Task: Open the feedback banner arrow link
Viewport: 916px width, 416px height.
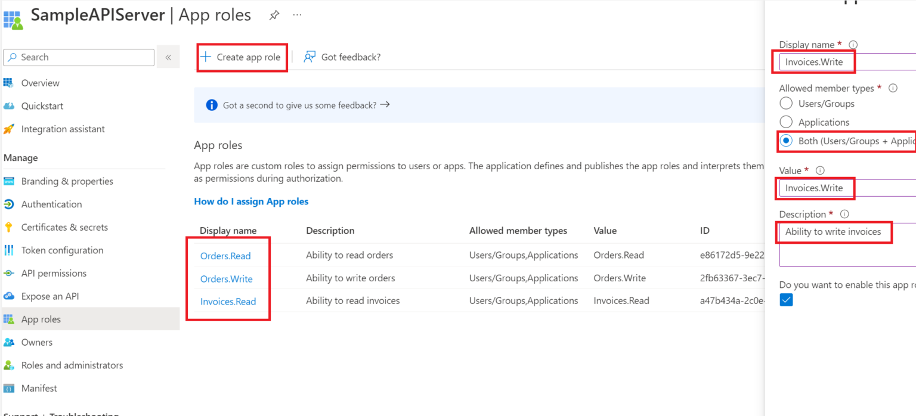Action: tap(385, 105)
